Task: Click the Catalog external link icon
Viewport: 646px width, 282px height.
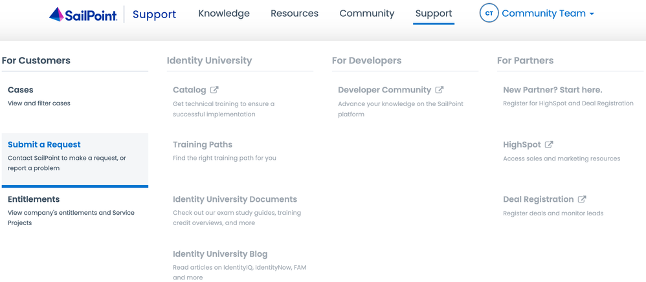Action: pyautogui.click(x=214, y=90)
